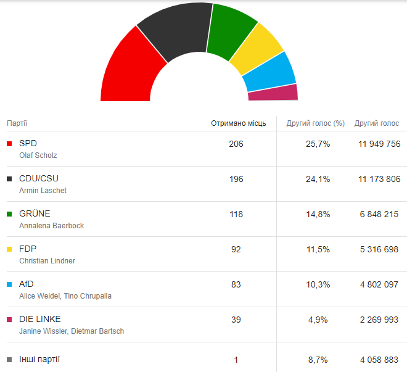Viewport: 407px width, 372px height.
Task: Click the red SPD color square
Action: (9, 144)
